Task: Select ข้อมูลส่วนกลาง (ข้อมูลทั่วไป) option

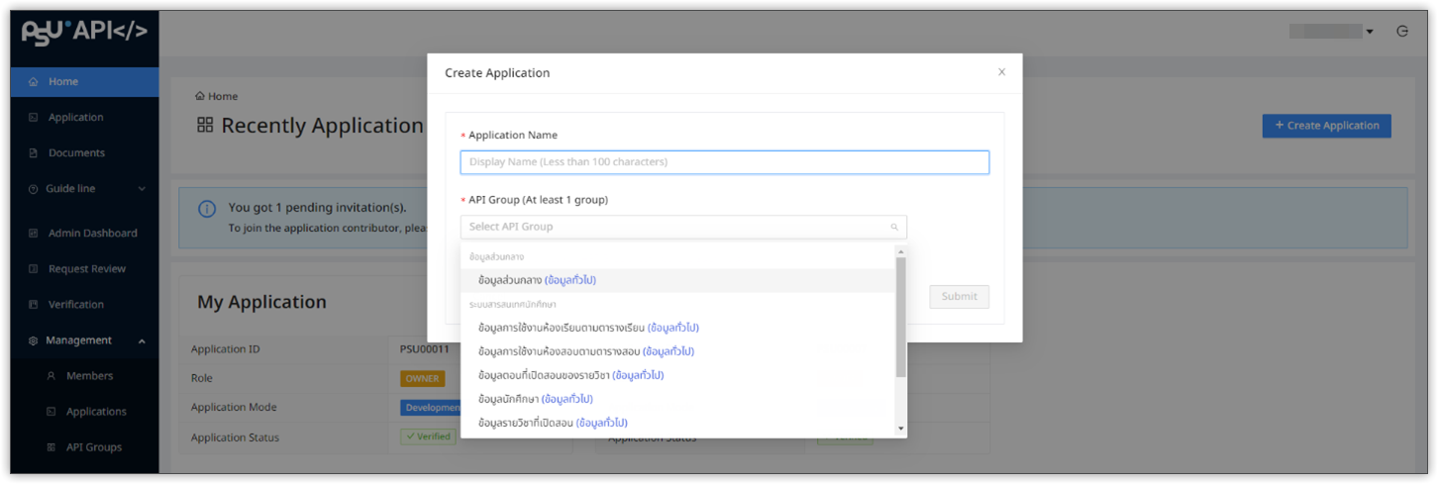Action: [537, 280]
